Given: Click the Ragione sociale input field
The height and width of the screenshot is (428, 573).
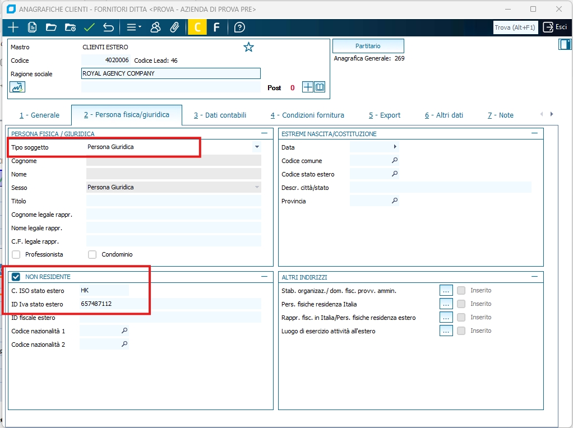Looking at the screenshot, I should point(170,73).
